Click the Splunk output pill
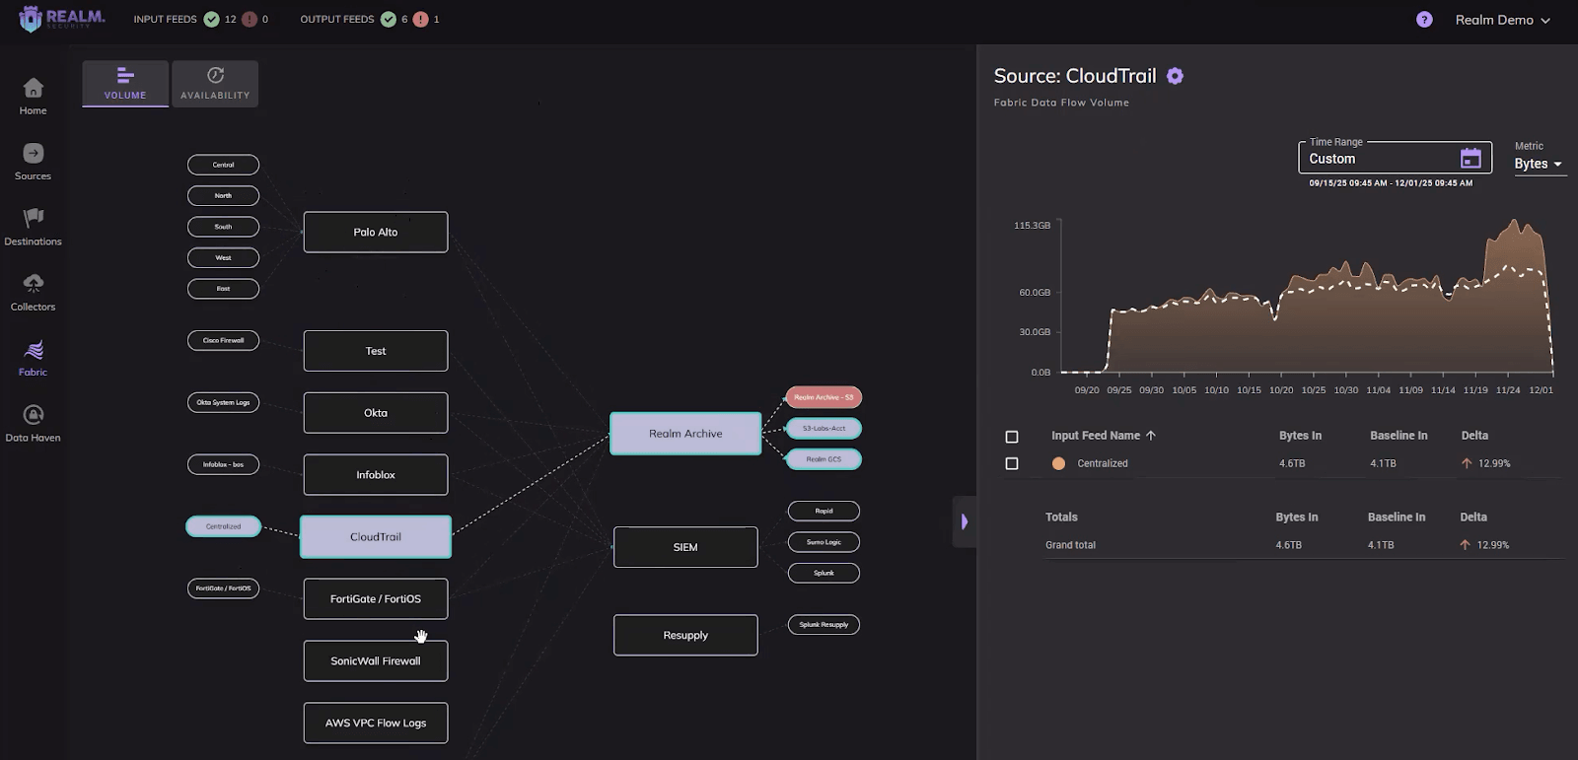Viewport: 1578px width, 760px height. pyautogui.click(x=824, y=573)
